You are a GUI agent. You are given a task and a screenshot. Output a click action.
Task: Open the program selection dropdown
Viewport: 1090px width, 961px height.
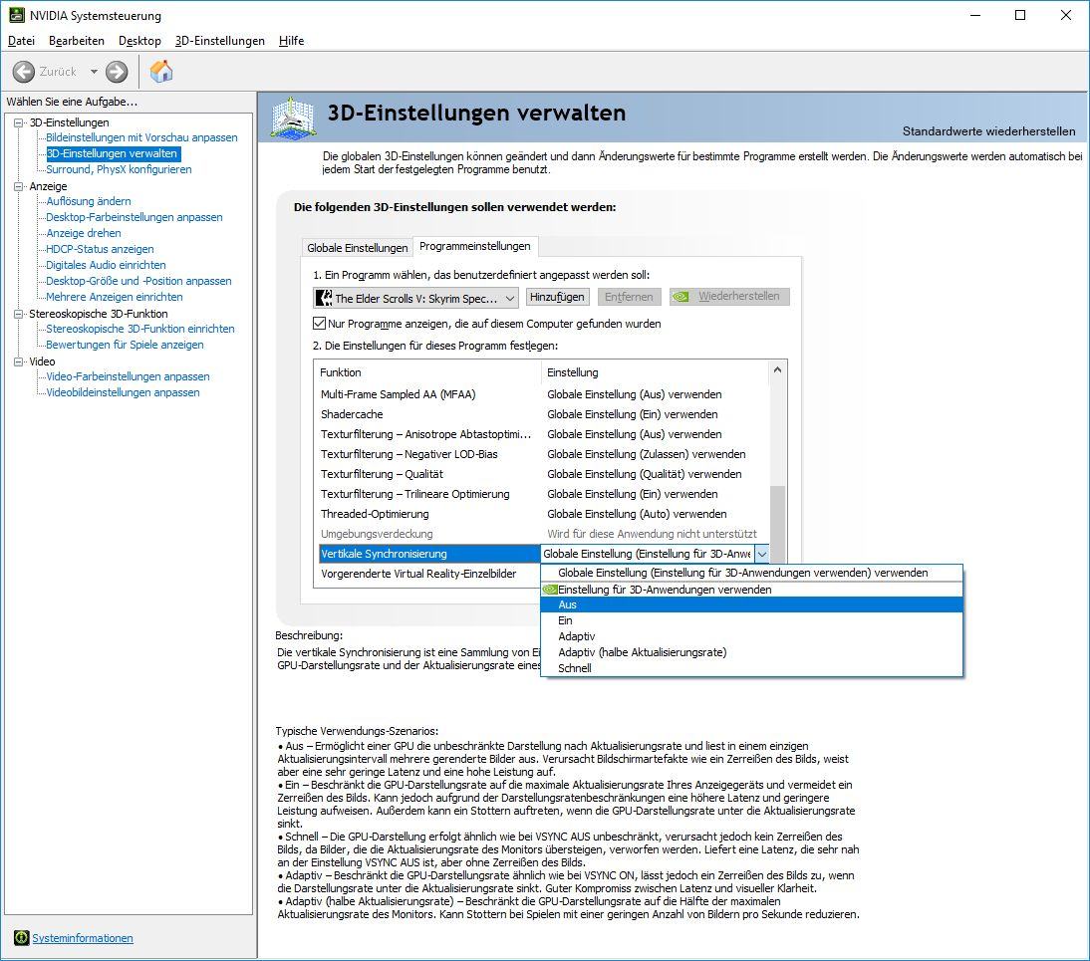pos(415,298)
